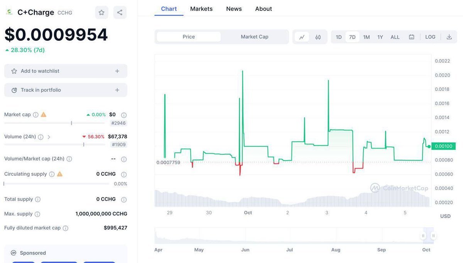Click Circulating supply warning triangle icon

click(60, 174)
